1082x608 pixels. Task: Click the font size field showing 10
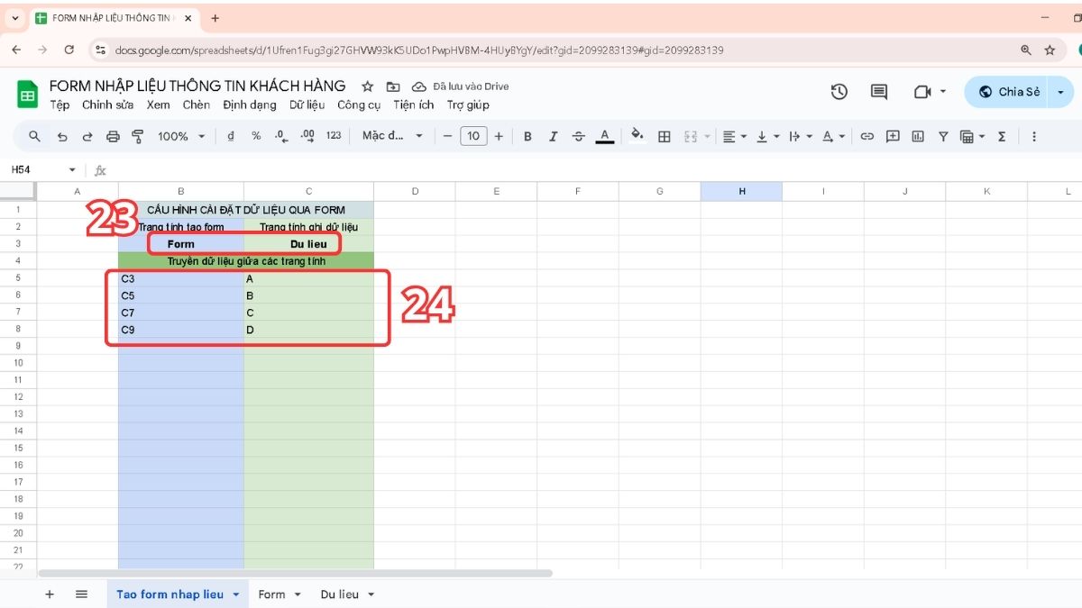pos(473,136)
